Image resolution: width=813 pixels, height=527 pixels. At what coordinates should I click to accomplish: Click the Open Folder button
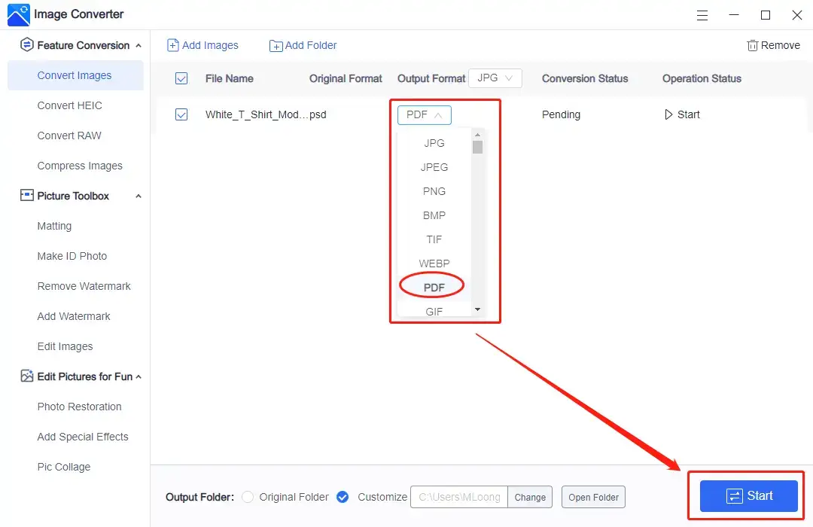(593, 497)
